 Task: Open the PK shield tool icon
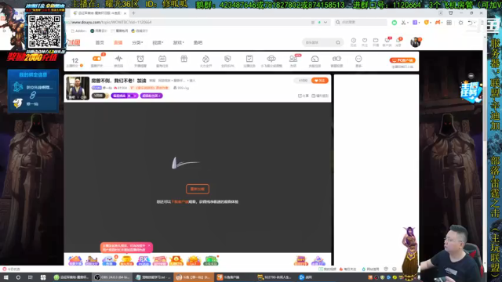coord(227,59)
